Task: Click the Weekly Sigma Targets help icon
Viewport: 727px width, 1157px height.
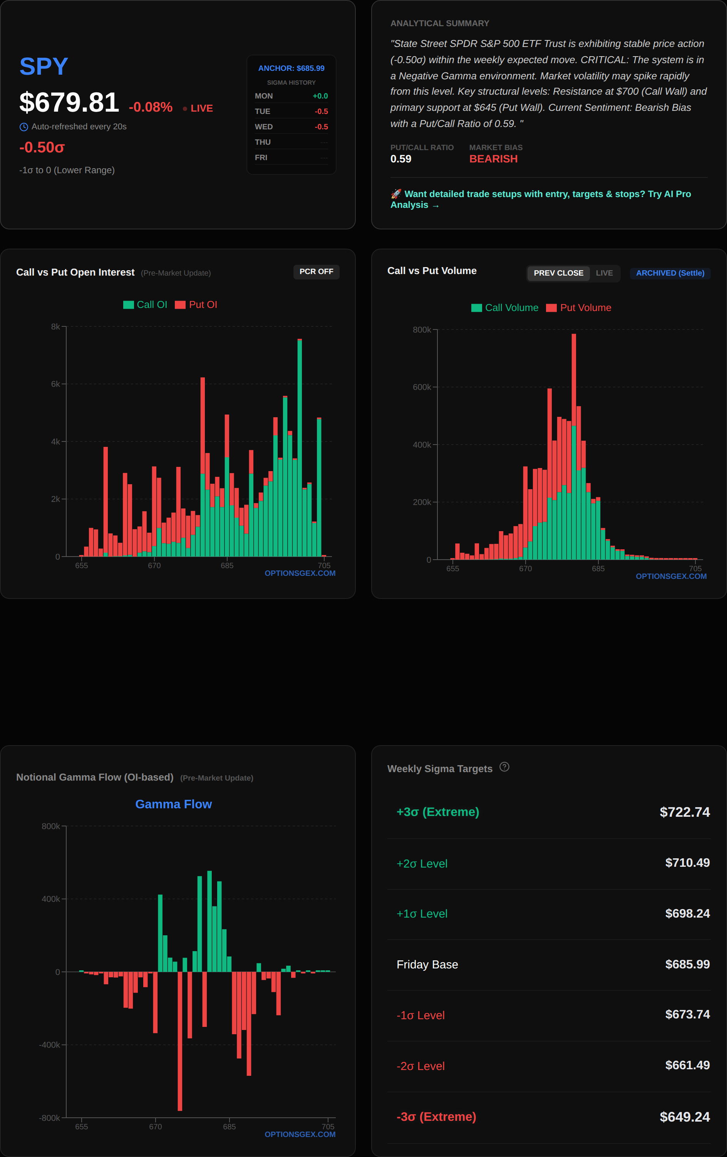Action: pyautogui.click(x=504, y=767)
